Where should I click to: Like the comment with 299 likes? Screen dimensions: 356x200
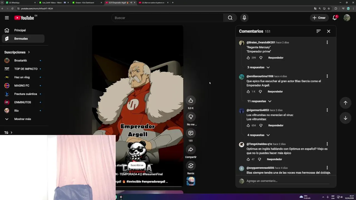[248, 58]
